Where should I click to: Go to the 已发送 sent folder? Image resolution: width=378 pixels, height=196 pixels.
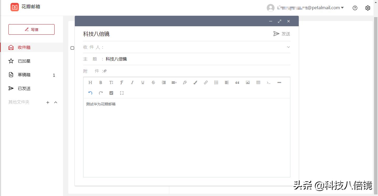pyautogui.click(x=24, y=89)
